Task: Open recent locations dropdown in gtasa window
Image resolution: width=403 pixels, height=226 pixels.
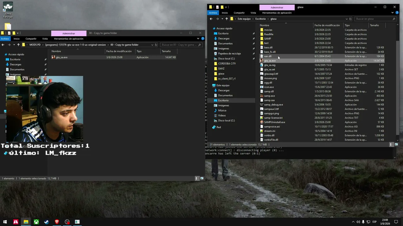Action: tap(222, 19)
